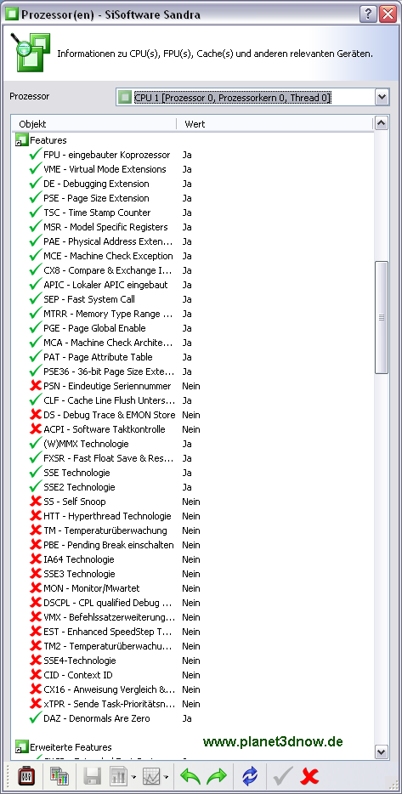Click the blue refresh arrows icon
Viewport: 402px width, 794px height.
pyautogui.click(x=250, y=776)
